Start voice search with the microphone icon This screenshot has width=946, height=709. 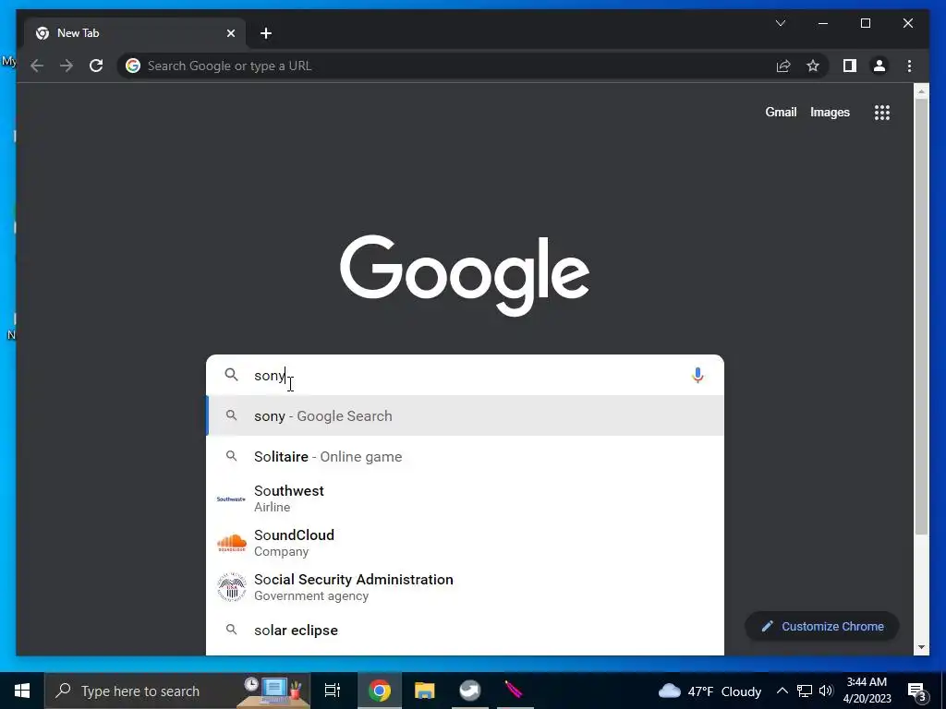click(697, 375)
